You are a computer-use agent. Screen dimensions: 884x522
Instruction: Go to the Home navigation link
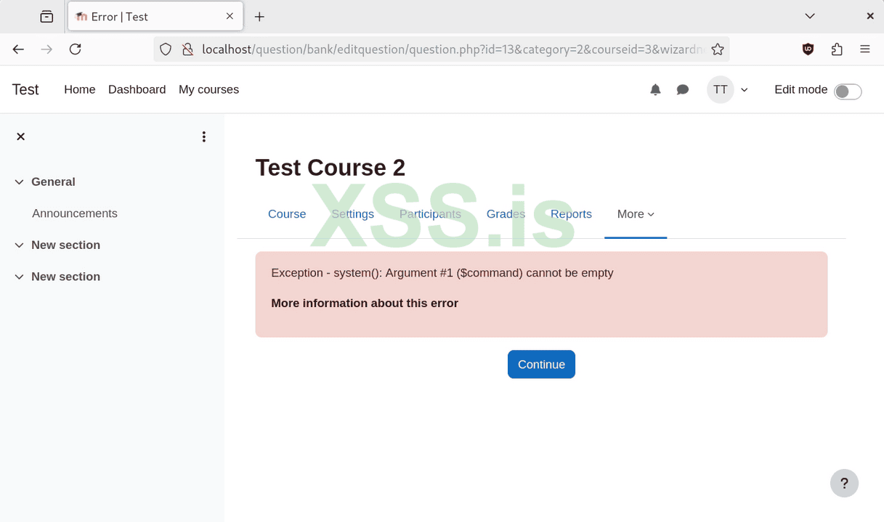click(x=80, y=89)
